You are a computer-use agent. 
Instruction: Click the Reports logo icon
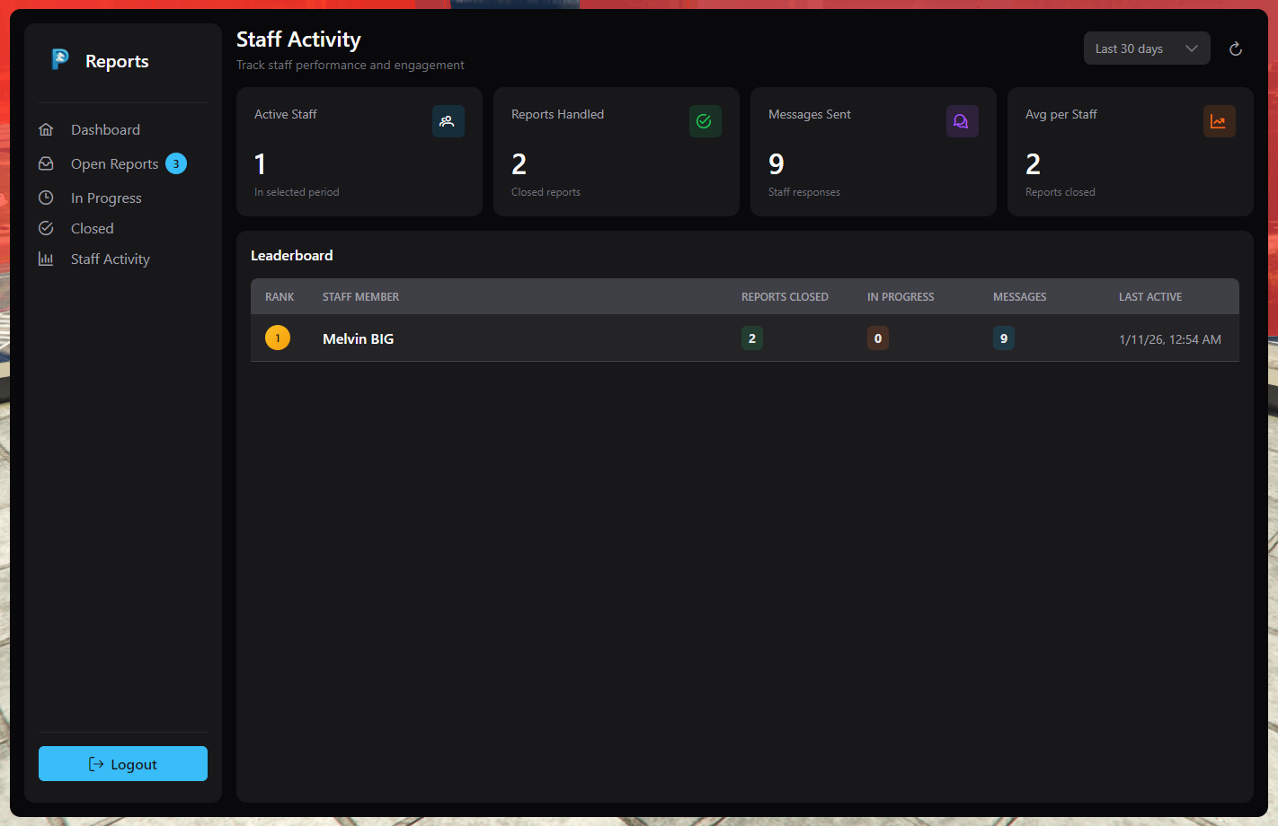pyautogui.click(x=60, y=60)
